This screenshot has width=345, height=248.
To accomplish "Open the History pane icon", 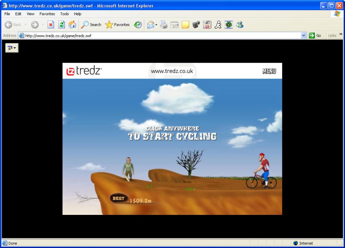I will (x=138, y=24).
